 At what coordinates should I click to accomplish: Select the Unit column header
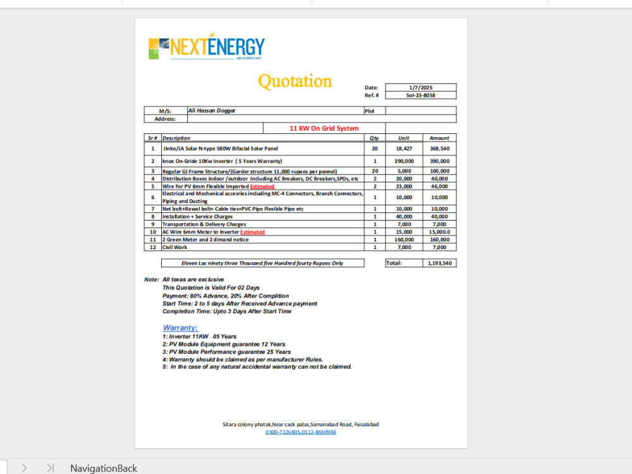(x=403, y=138)
